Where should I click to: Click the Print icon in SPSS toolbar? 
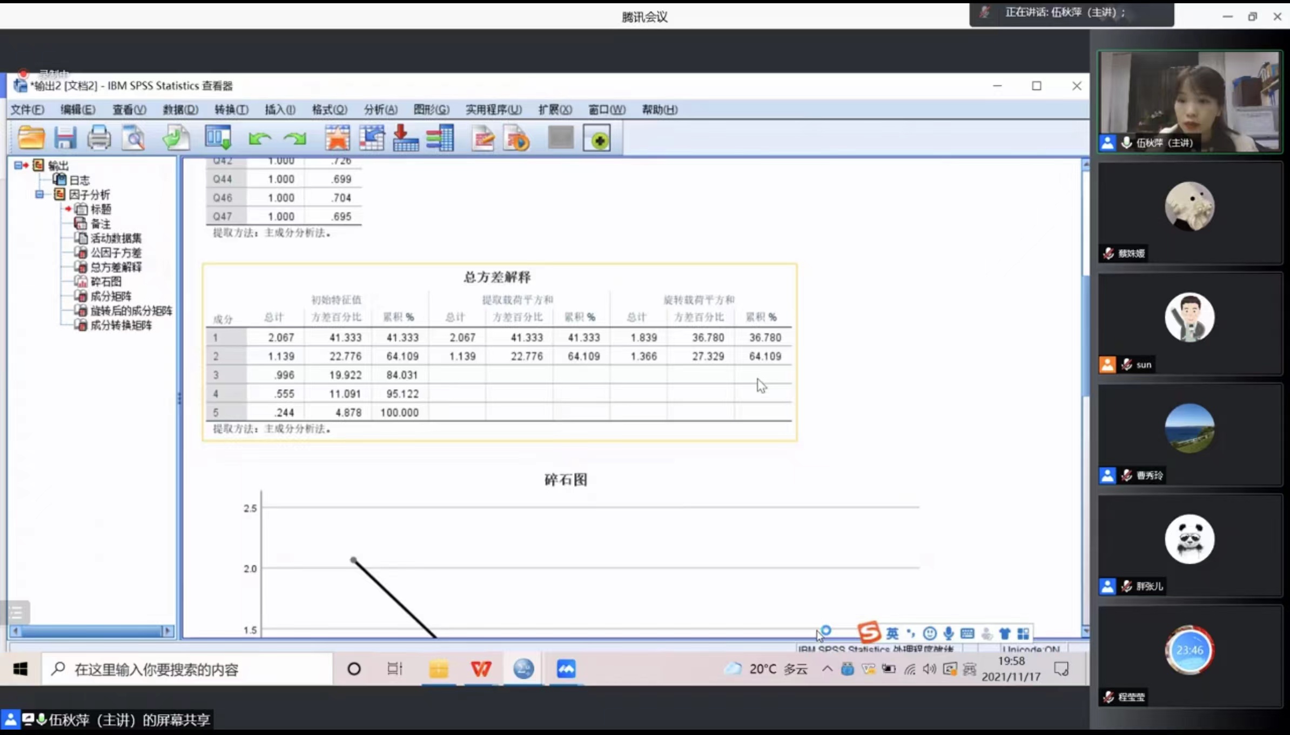pos(99,138)
